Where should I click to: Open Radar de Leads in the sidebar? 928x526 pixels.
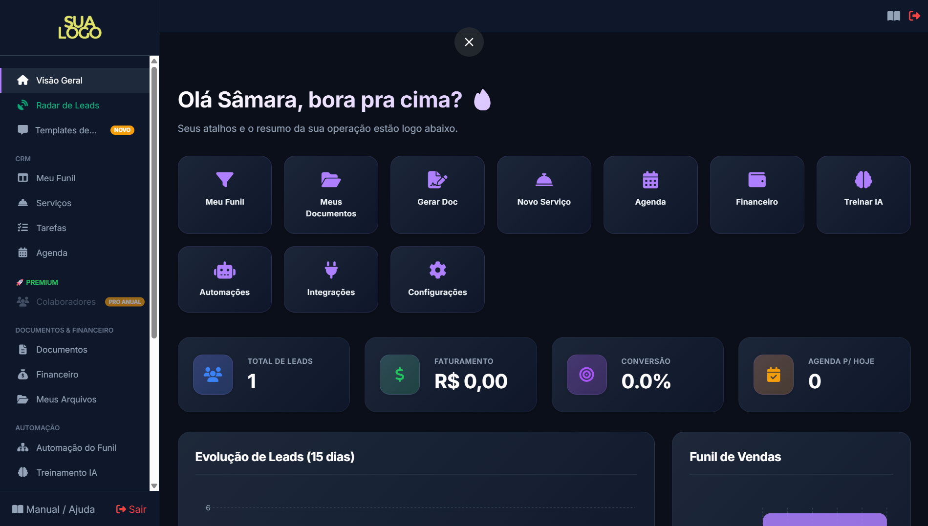coord(67,105)
